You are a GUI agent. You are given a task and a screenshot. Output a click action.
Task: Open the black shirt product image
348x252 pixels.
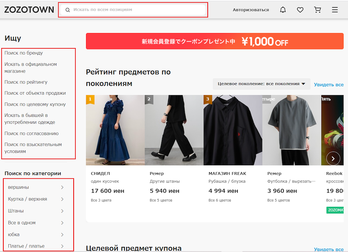tap(233, 130)
